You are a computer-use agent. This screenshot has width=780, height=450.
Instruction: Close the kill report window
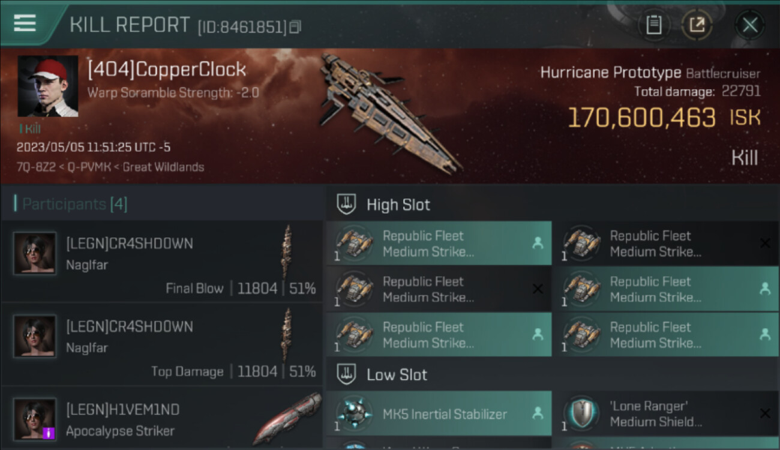[749, 25]
